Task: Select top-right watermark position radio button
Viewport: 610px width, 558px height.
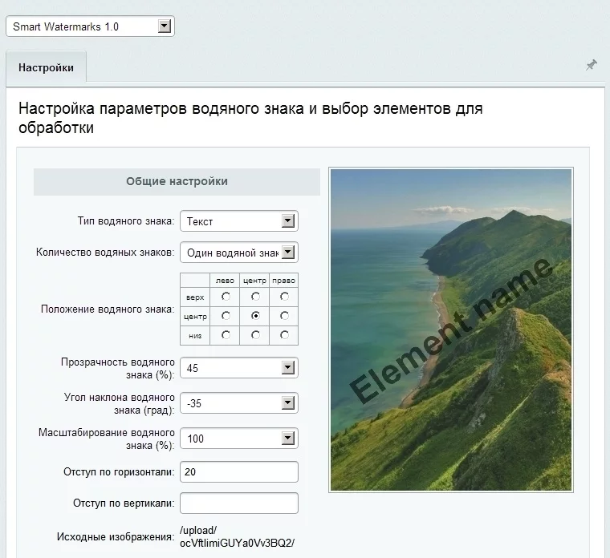Action: (284, 297)
